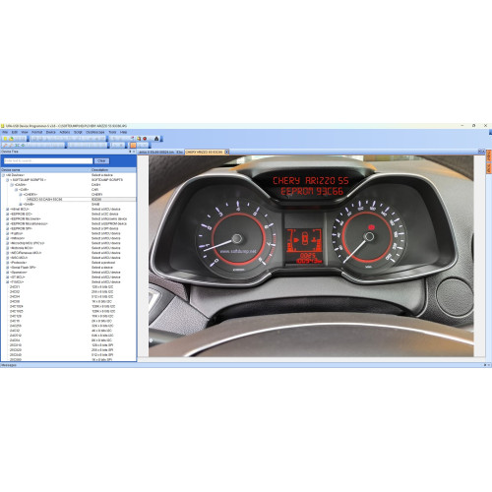The image size is (492, 492).
Task: Open the Help menu
Action: pos(123,132)
